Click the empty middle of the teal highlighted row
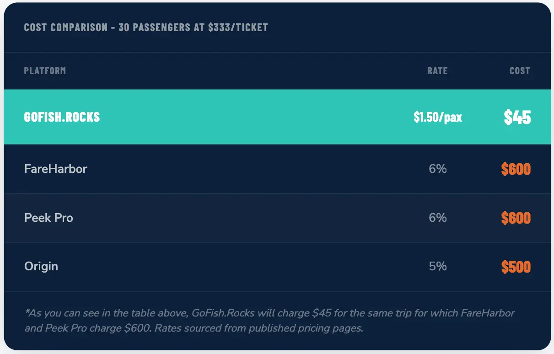 pyautogui.click(x=256, y=117)
